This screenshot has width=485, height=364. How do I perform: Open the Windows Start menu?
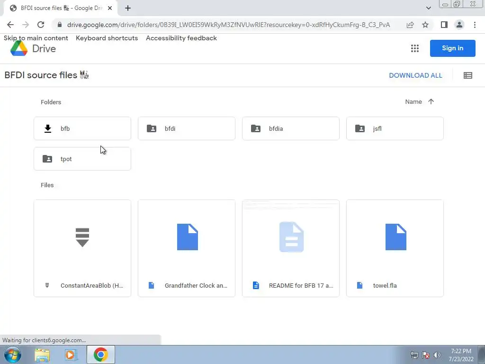coord(13,355)
